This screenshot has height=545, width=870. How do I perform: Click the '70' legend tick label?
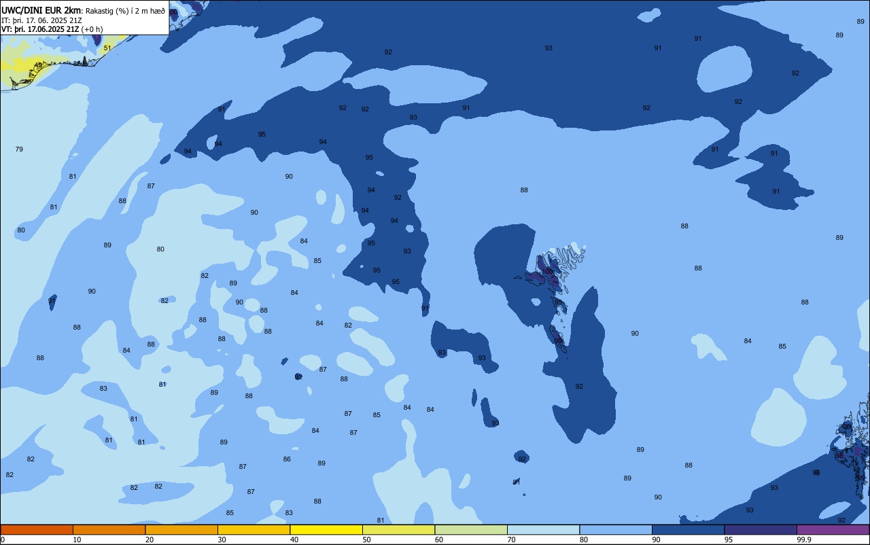click(x=511, y=540)
